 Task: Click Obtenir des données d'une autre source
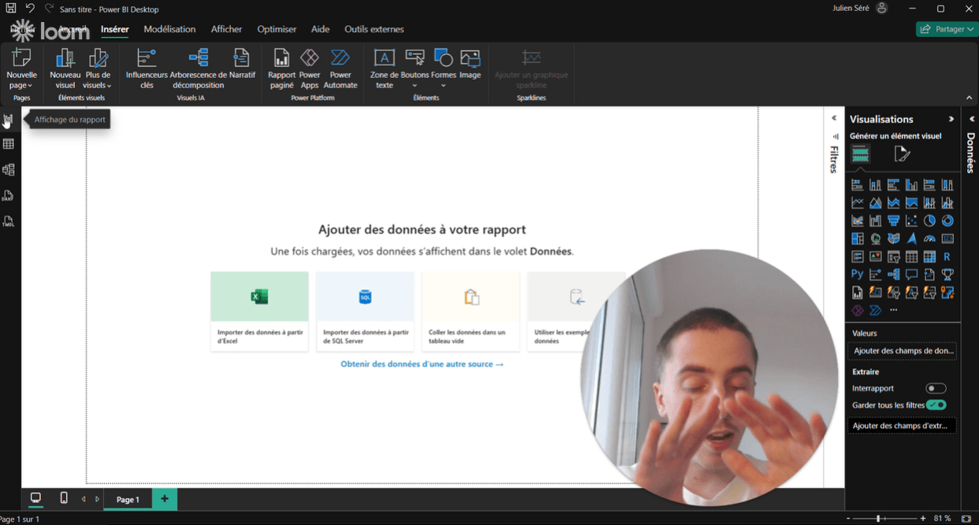422,364
